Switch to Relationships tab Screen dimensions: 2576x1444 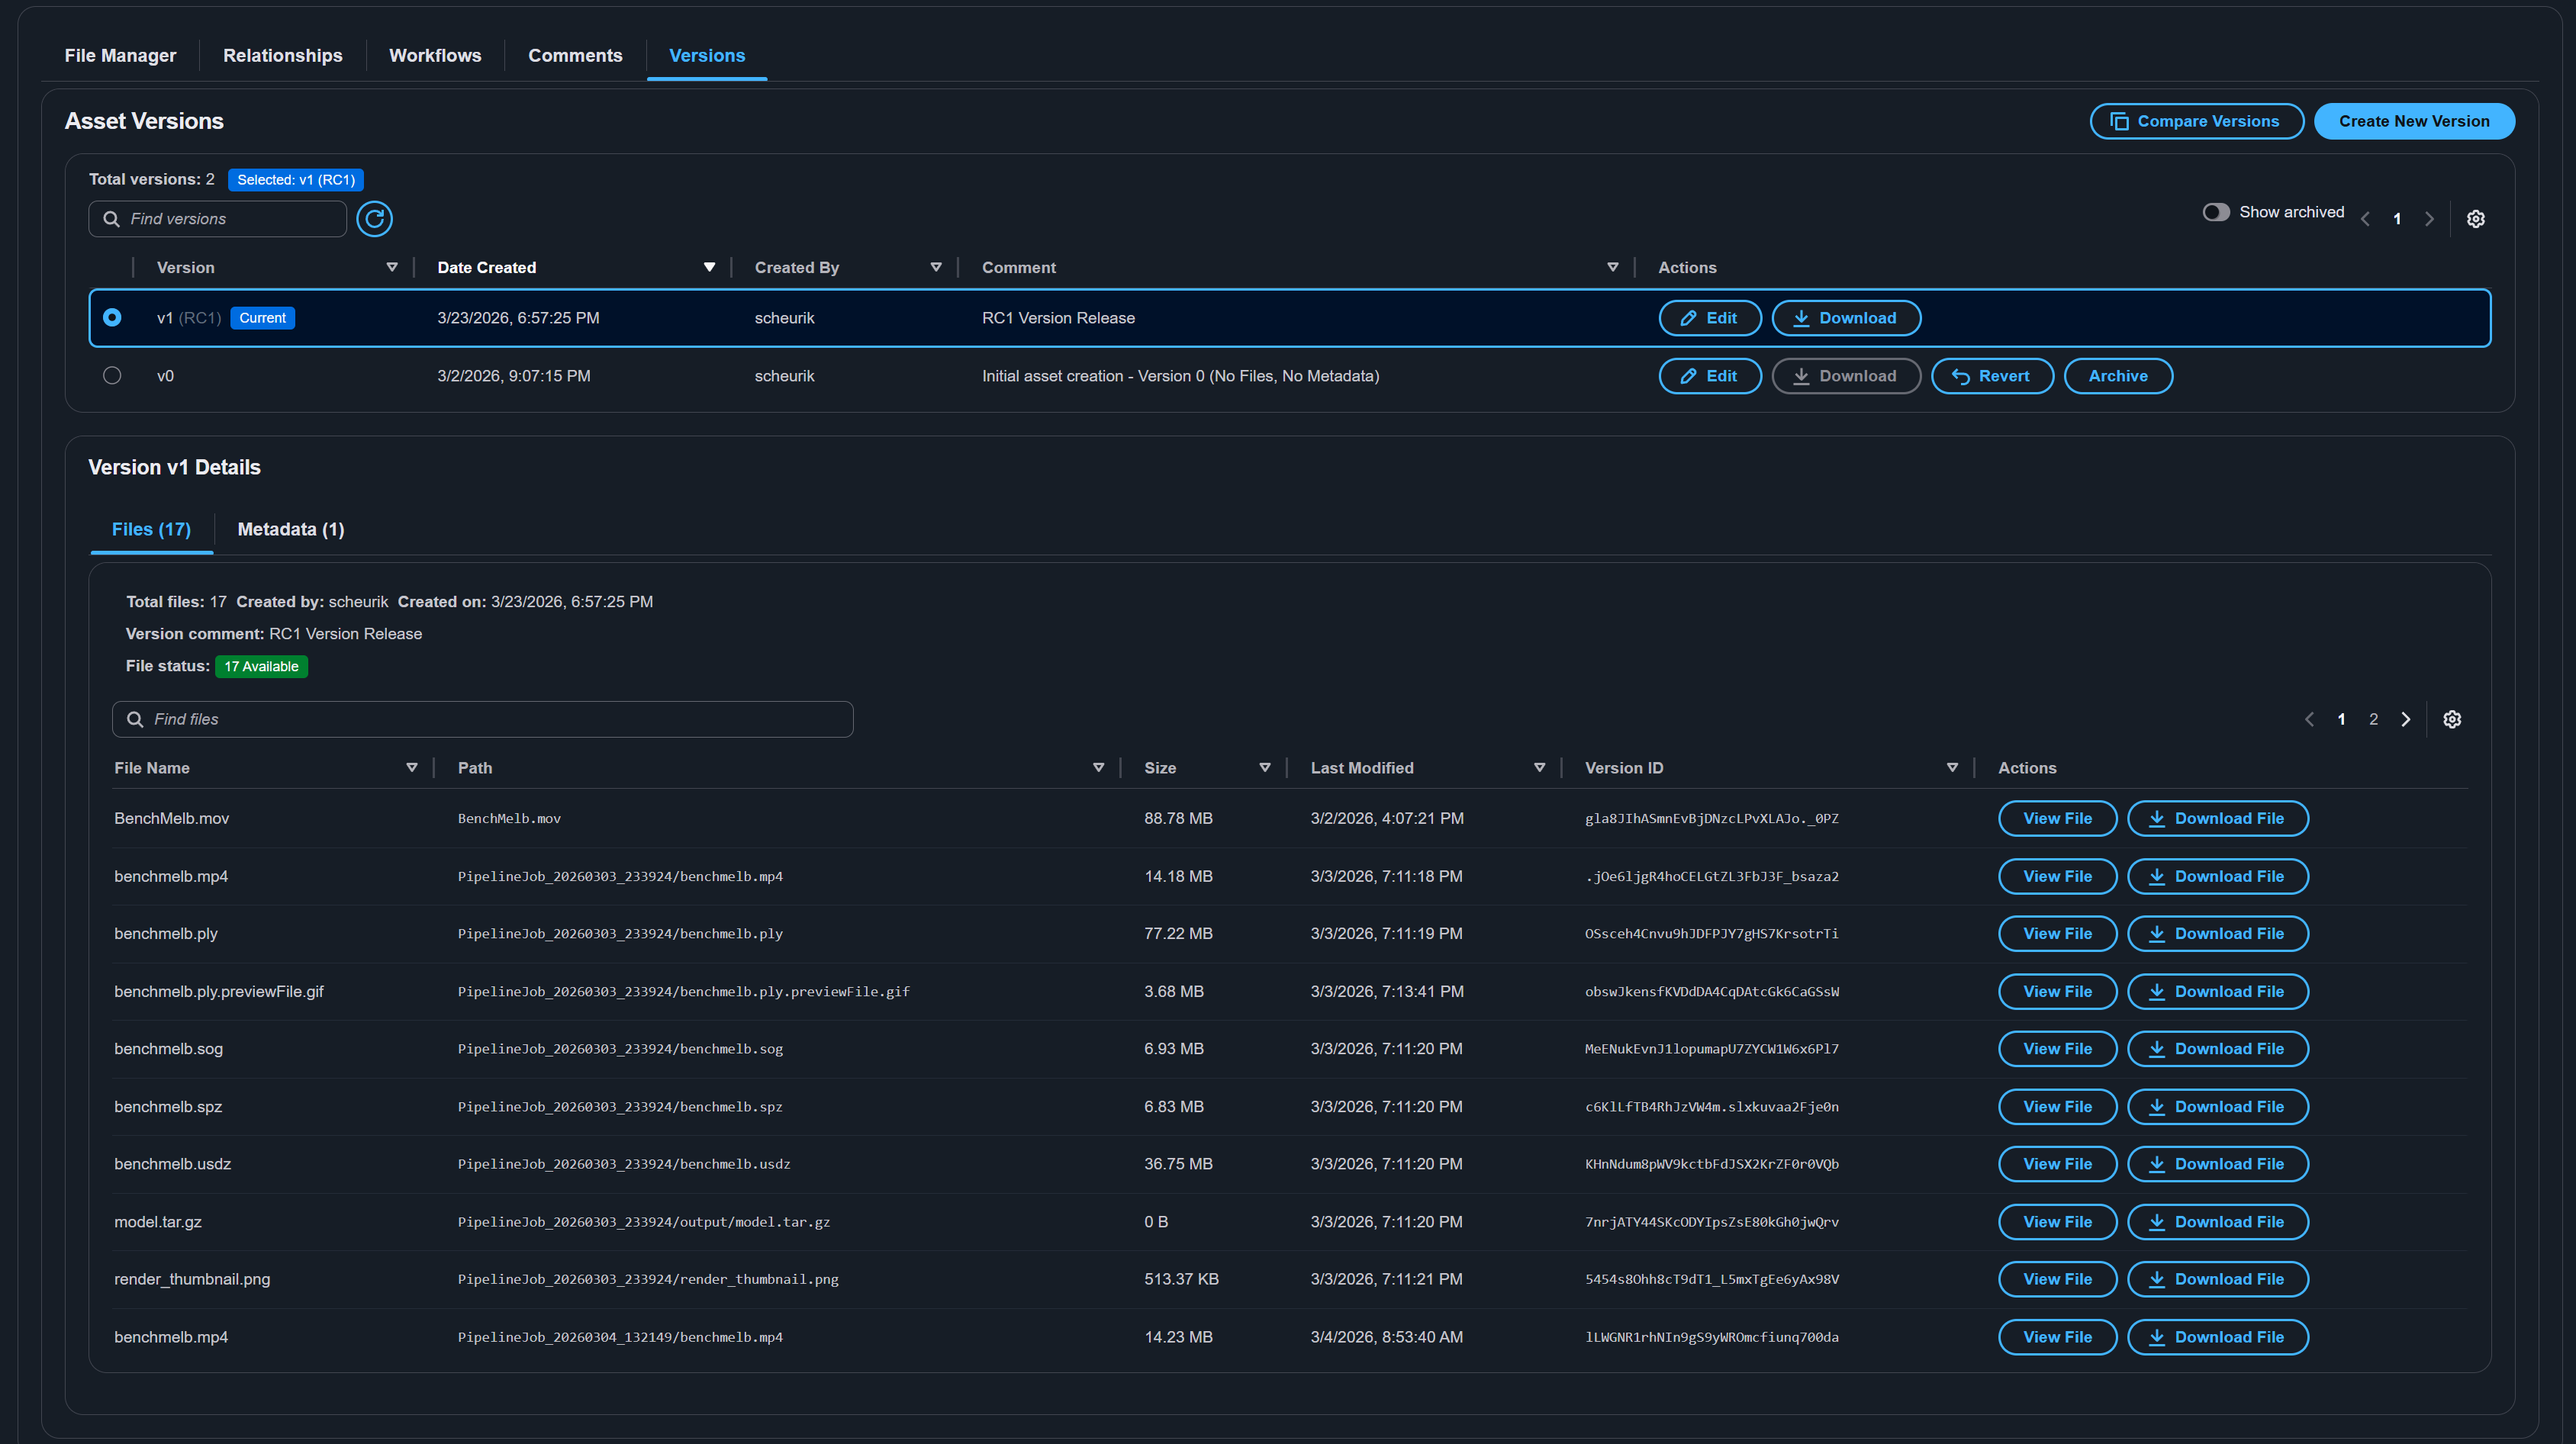pos(282,55)
